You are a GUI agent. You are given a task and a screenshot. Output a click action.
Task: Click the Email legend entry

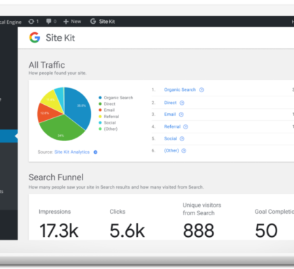106,110
